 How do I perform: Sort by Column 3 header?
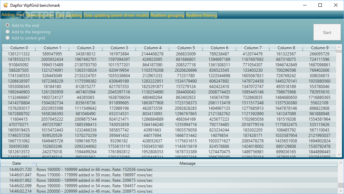tap(119, 48)
